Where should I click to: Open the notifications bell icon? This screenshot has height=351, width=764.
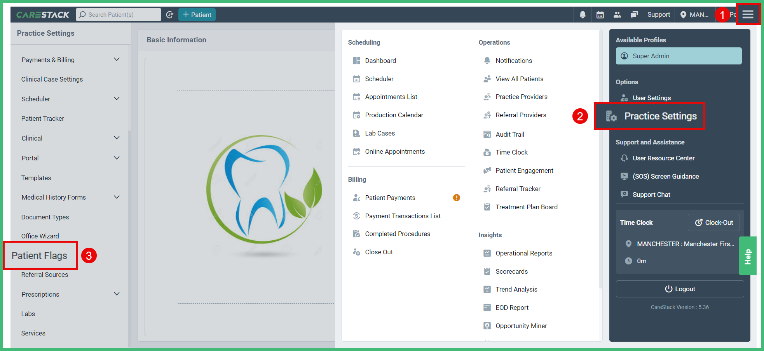click(582, 14)
